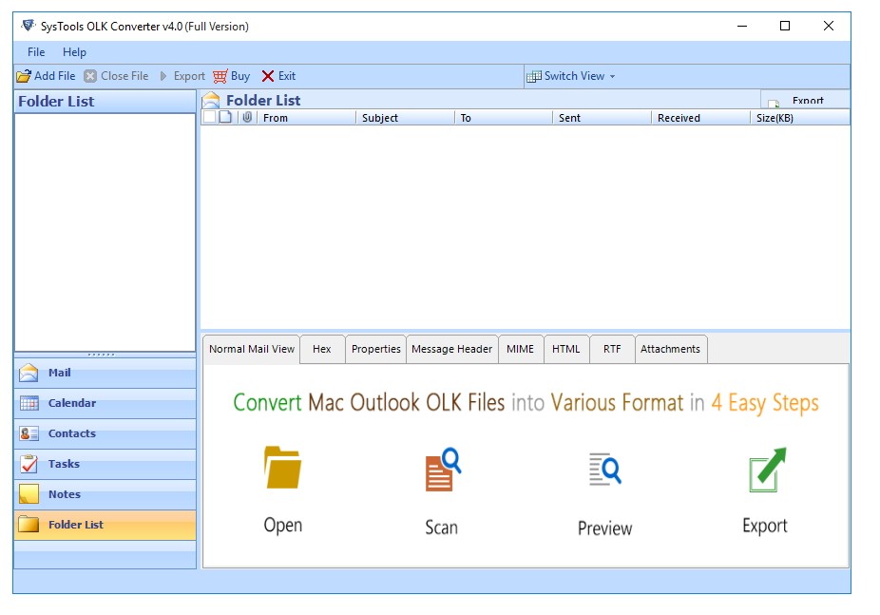Click the Add File folder icon
This screenshot has height=615, width=880.
24,76
